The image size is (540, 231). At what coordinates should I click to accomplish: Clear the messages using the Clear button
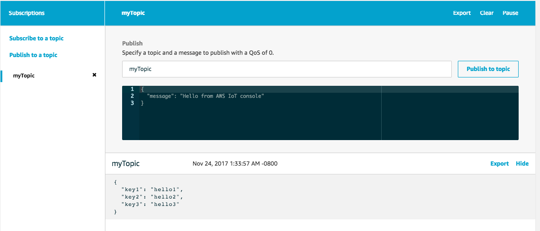click(487, 13)
